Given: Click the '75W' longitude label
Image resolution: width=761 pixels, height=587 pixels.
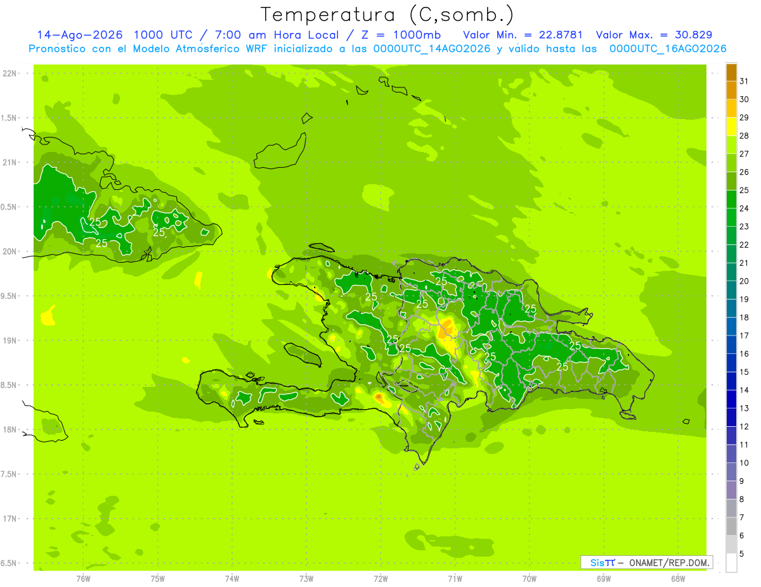Looking at the screenshot, I should [158, 578].
